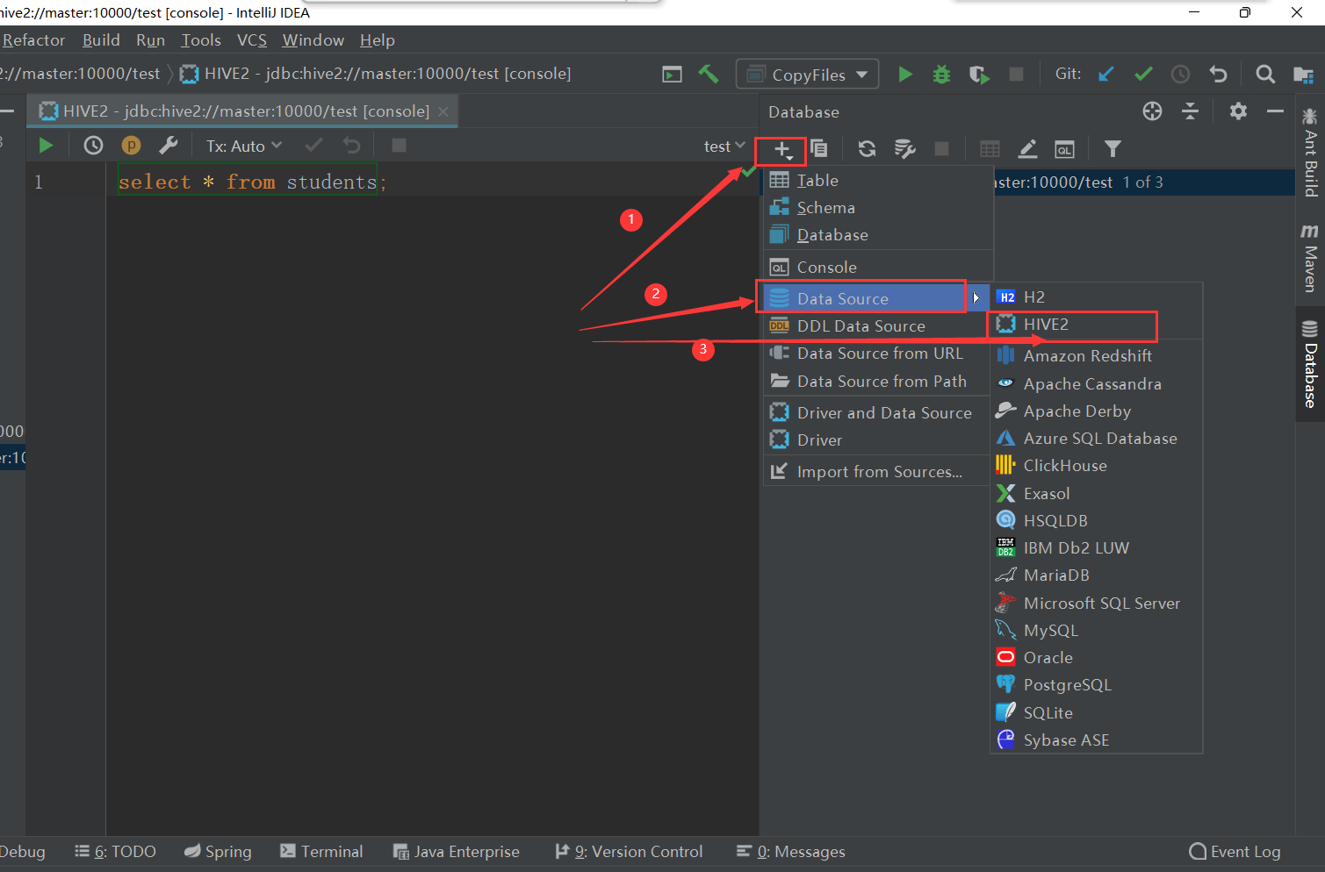Open the Run menu

click(x=150, y=40)
